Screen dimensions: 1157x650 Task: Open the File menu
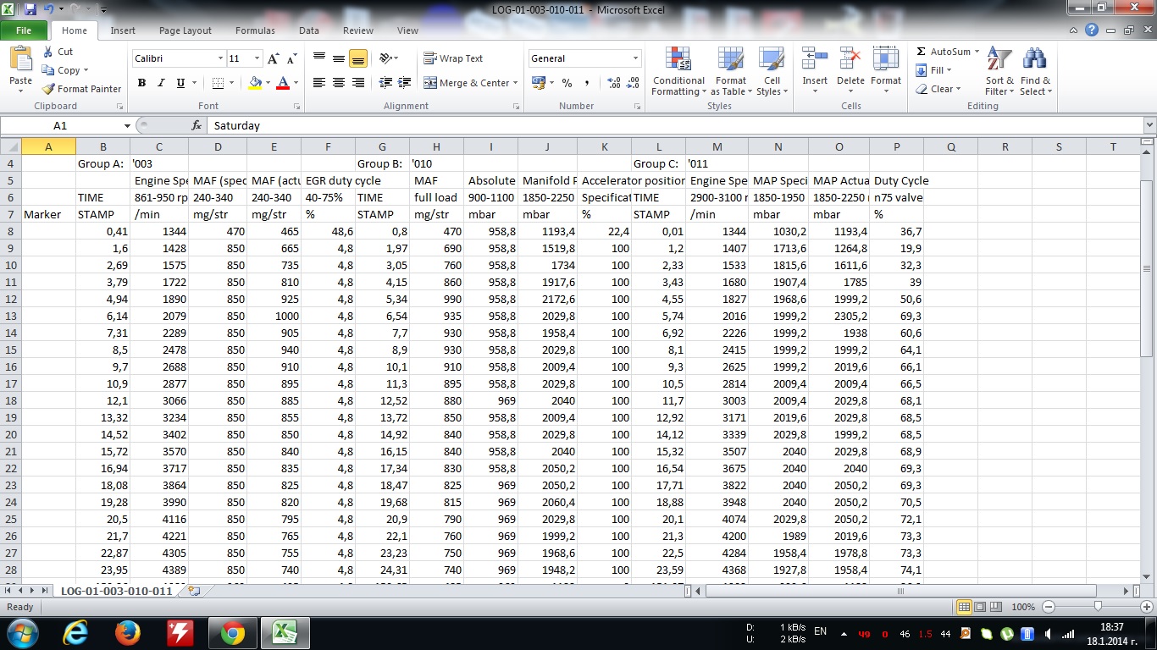[x=24, y=30]
